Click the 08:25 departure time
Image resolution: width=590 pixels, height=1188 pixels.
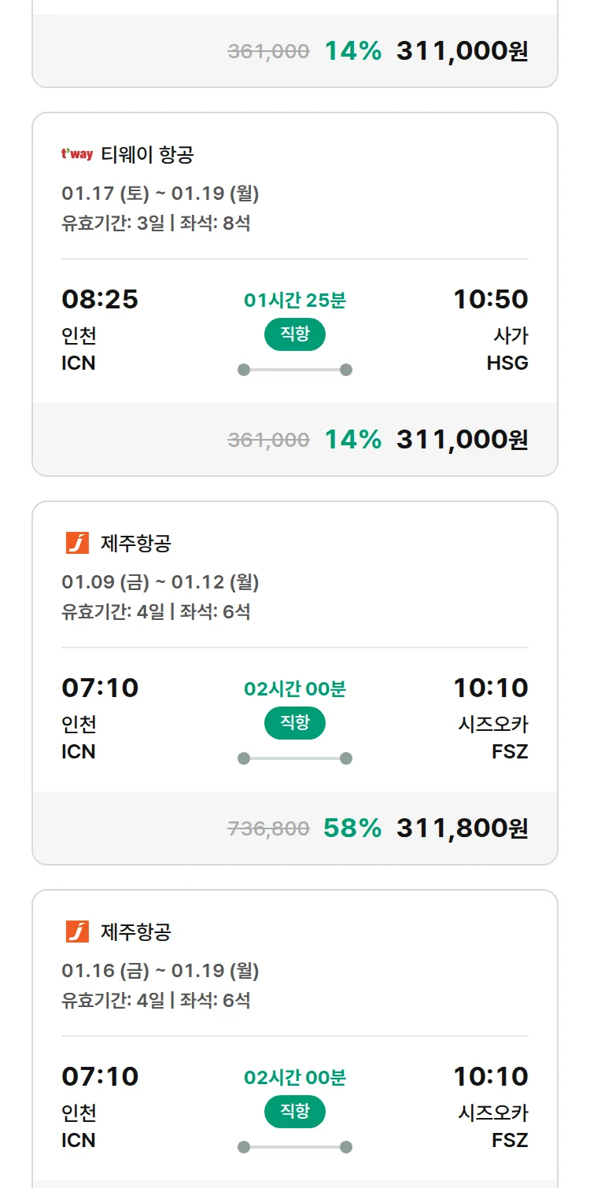click(100, 299)
